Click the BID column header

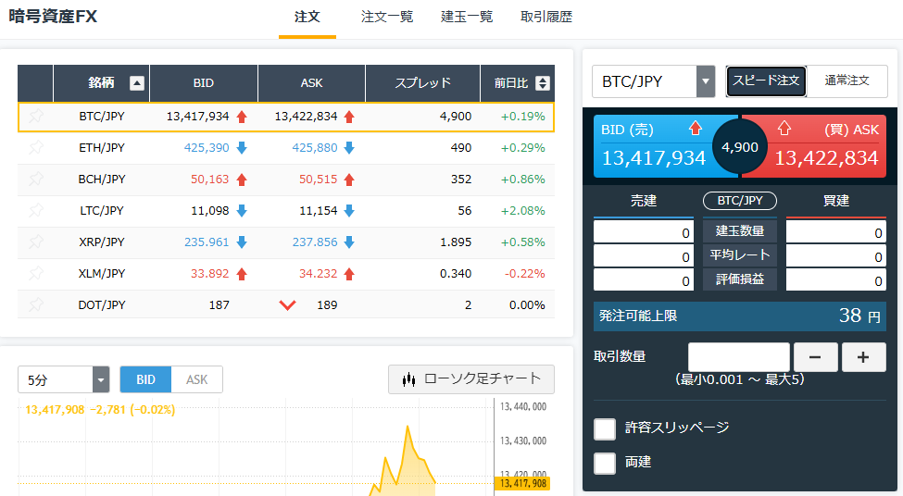tap(203, 83)
